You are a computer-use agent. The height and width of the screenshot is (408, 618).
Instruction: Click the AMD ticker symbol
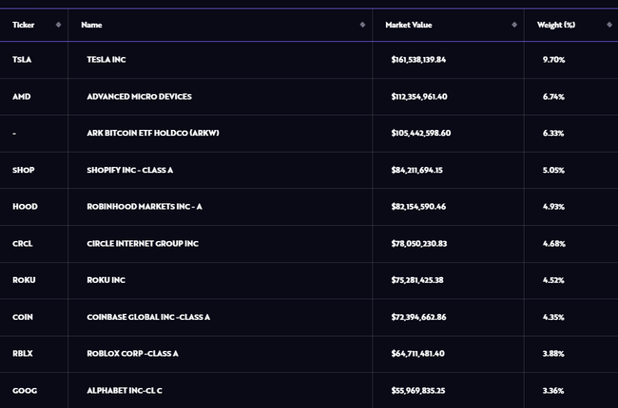[x=22, y=96]
